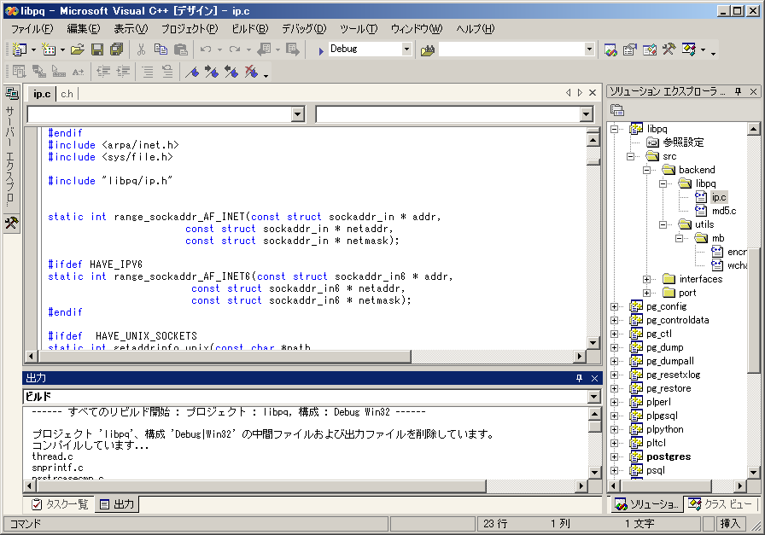Expand the interfaces folder in the tree
This screenshot has height=535, width=765.
tap(647, 279)
